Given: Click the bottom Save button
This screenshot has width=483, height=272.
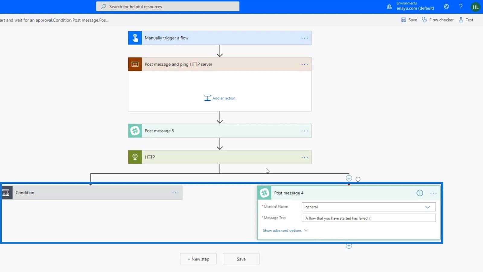Looking at the screenshot, I should [241, 259].
